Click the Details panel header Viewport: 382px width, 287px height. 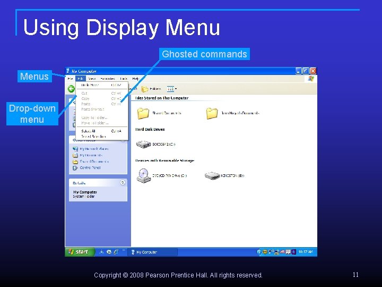click(x=98, y=183)
